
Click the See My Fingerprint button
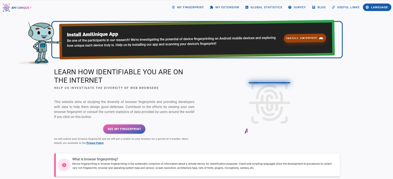(124, 129)
